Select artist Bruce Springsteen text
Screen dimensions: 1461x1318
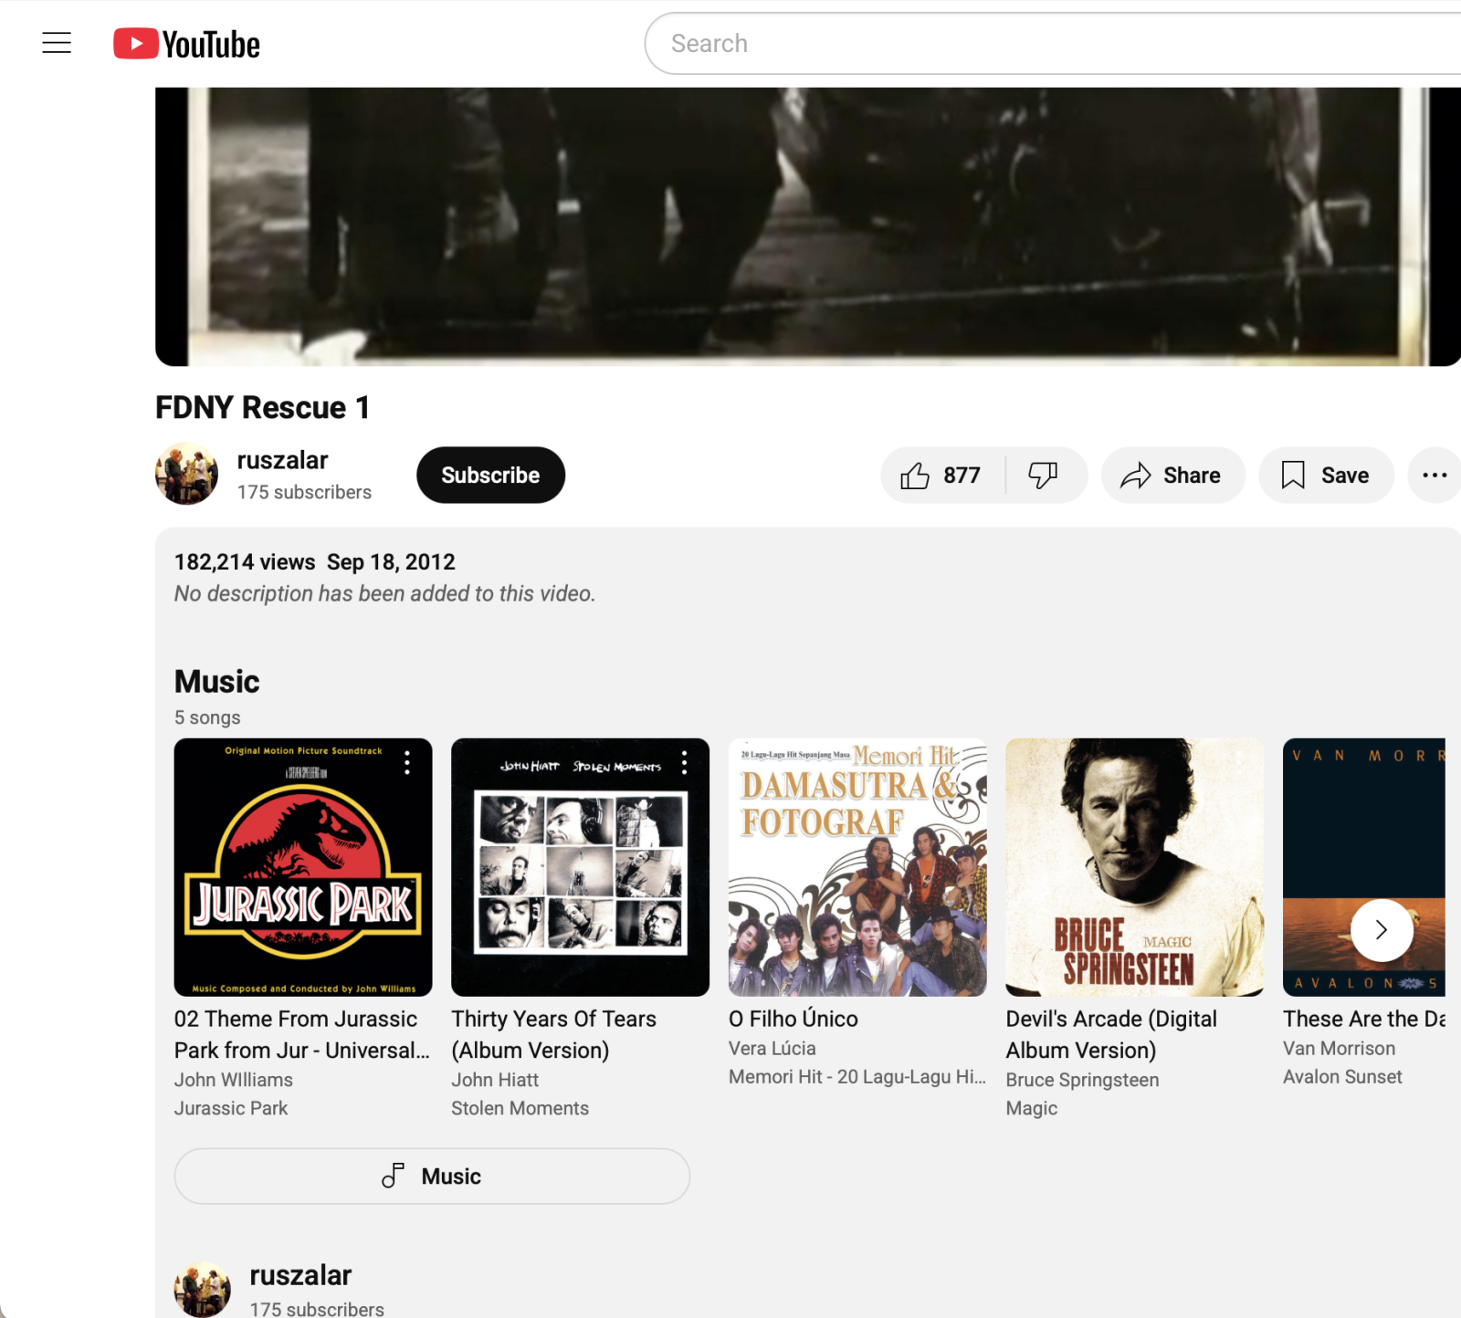[x=1082, y=1080]
